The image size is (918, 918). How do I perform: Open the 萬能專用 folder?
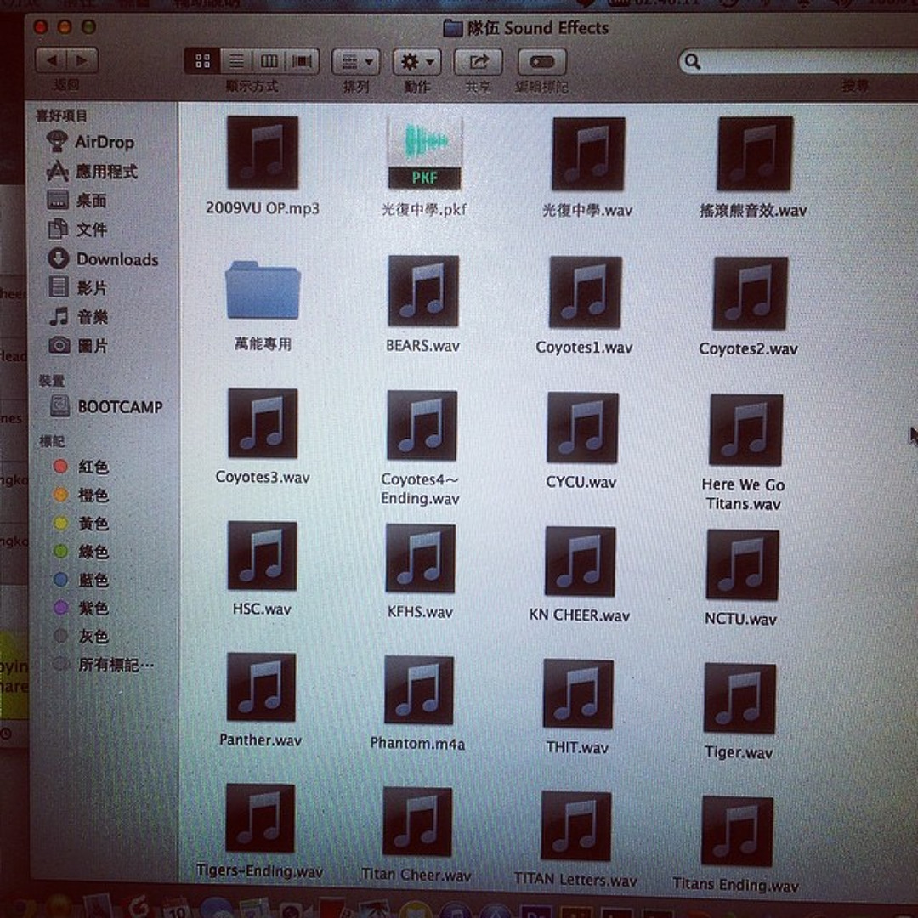point(263,292)
